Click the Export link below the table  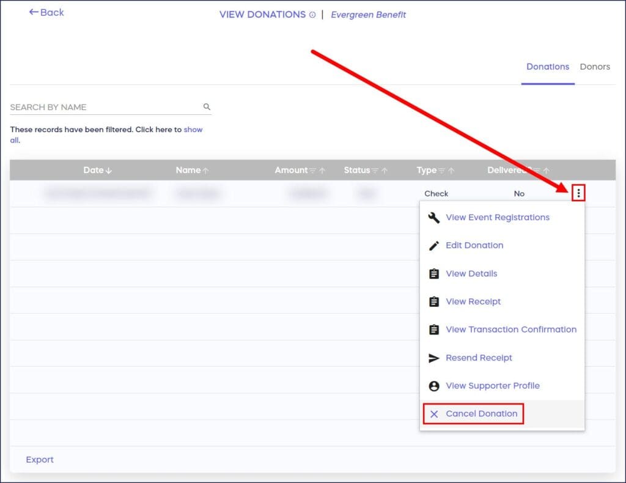tap(40, 460)
